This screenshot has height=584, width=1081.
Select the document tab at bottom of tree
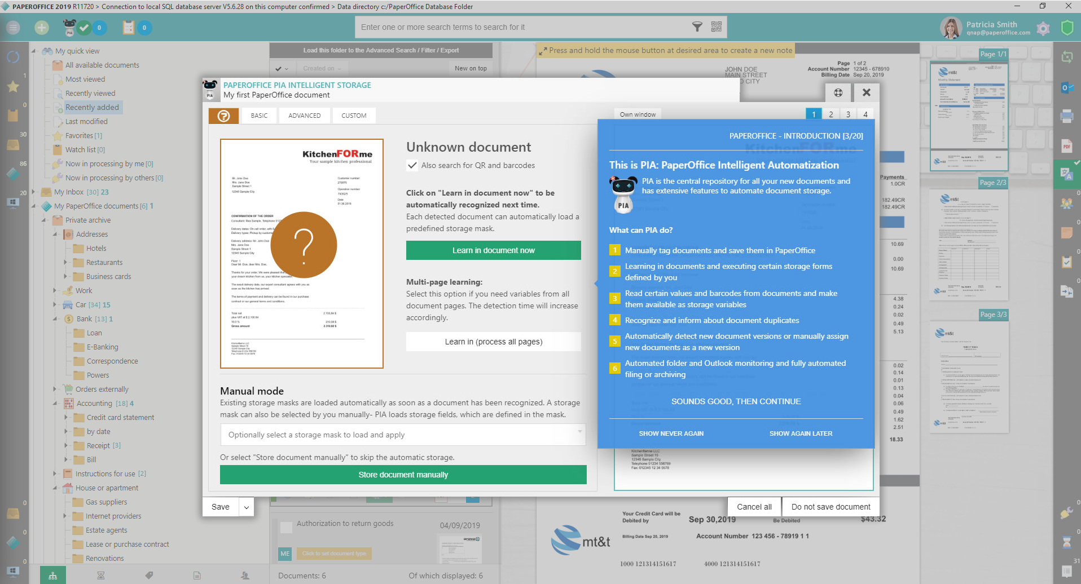[x=197, y=576]
